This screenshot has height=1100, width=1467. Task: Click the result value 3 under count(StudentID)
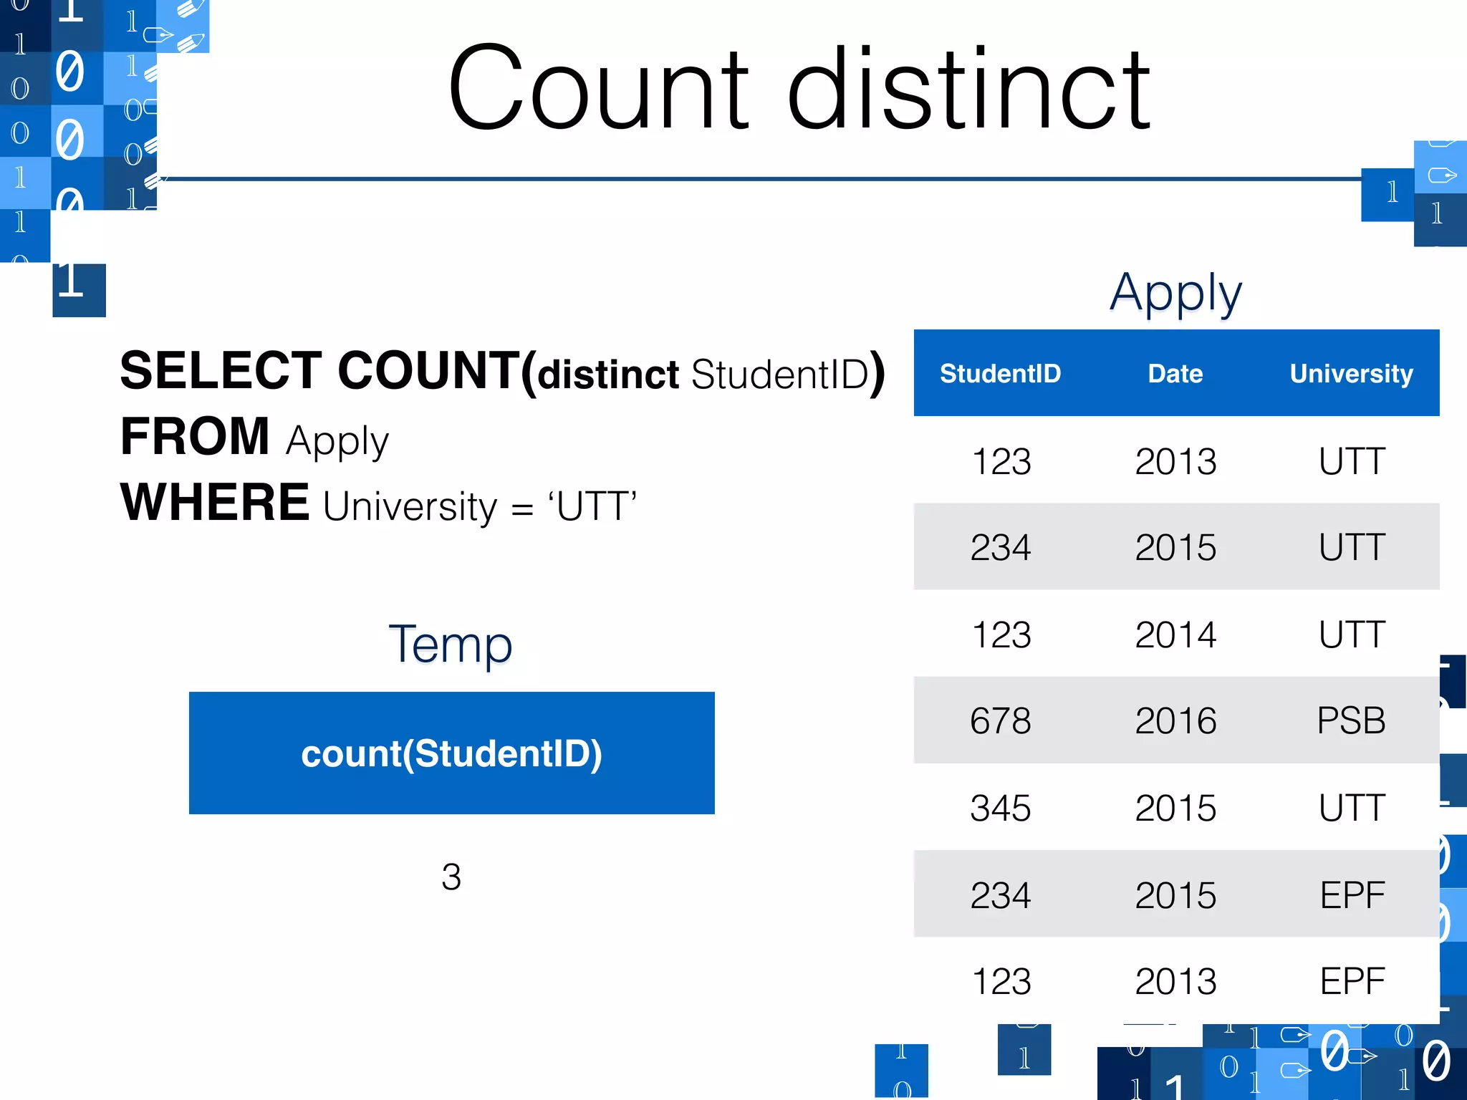coord(451,877)
